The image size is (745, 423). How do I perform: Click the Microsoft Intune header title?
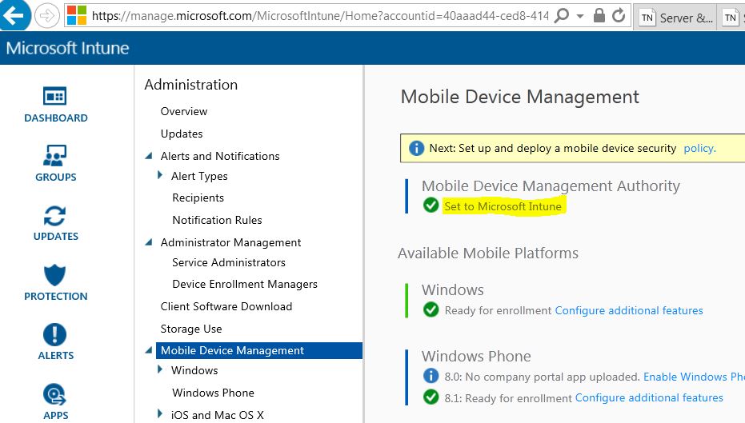click(67, 48)
